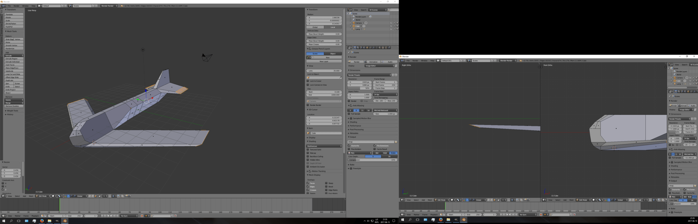698x224 pixels.
Task: Toggle Textured Solid checkbox
Action: click(x=308, y=150)
